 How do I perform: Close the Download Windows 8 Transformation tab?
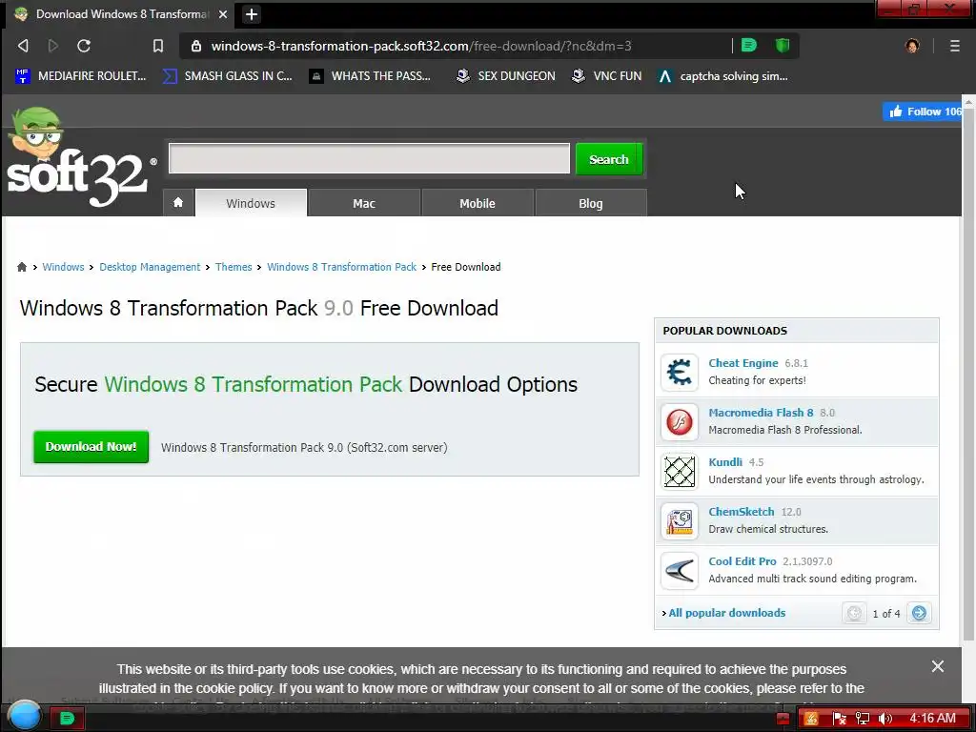tap(223, 14)
